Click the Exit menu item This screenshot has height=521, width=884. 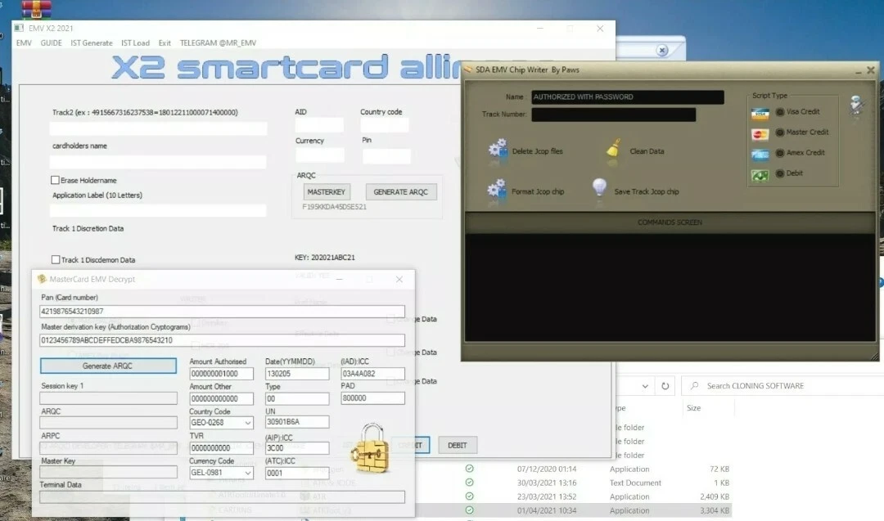165,43
